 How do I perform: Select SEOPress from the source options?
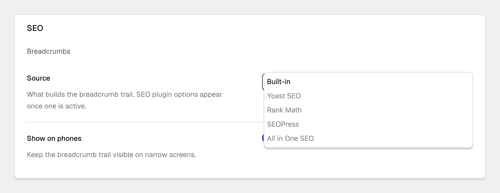click(368, 124)
